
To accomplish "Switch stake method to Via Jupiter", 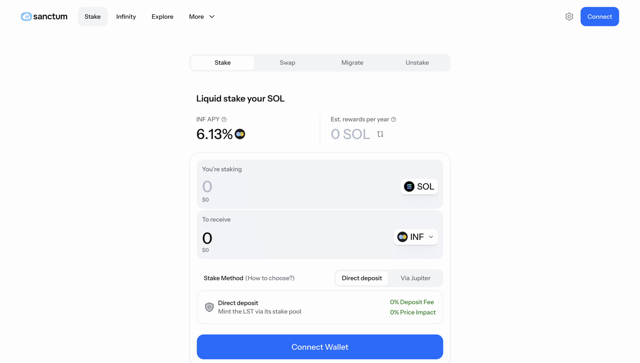I will (x=415, y=278).
